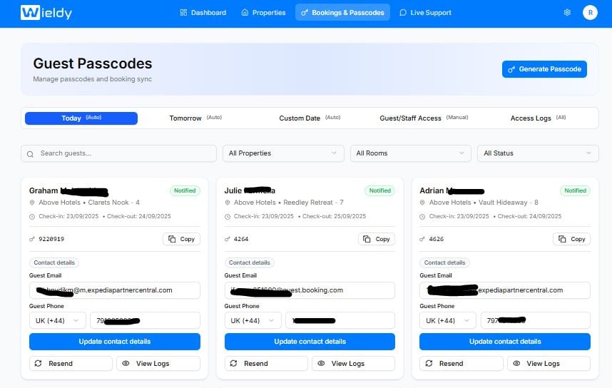This screenshot has height=388, width=612.
Task: Click the Generate Passcode button
Action: click(x=544, y=69)
